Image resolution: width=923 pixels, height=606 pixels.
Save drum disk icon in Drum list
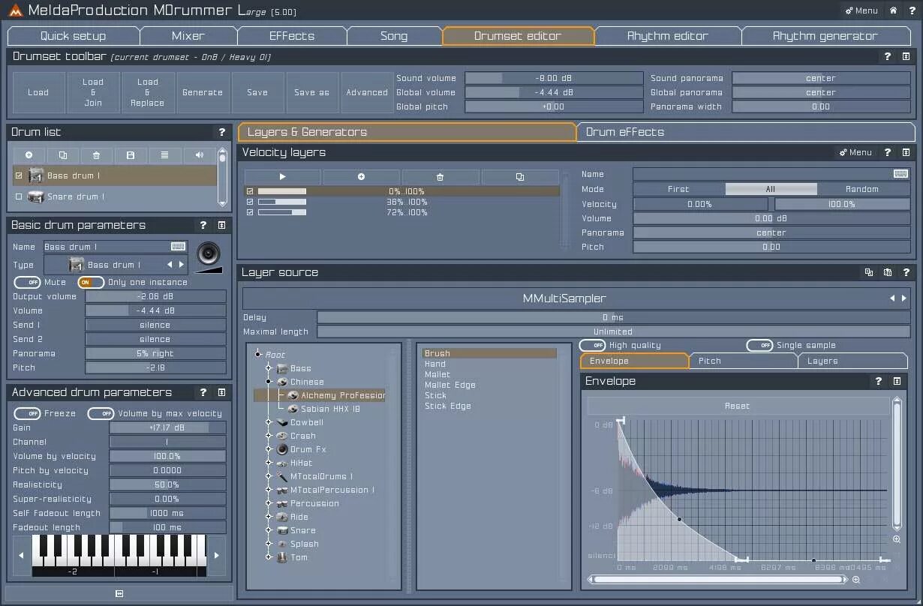pos(131,155)
